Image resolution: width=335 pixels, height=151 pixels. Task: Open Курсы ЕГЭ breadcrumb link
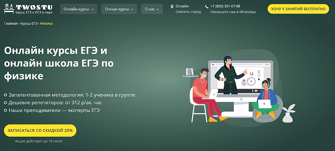point(29,23)
